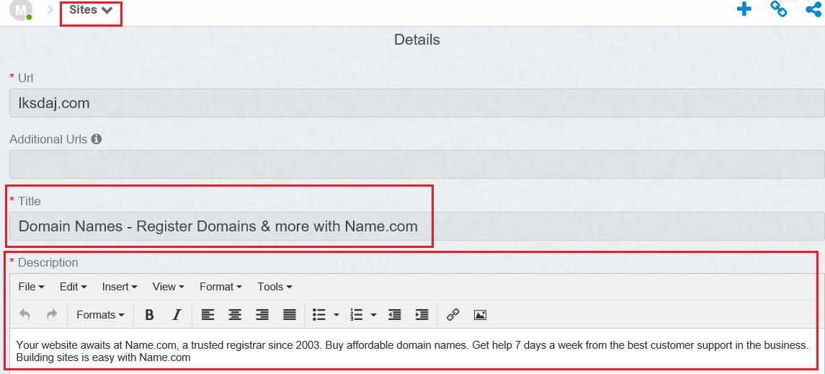Open numbered list style dropdown arrow

pos(373,315)
